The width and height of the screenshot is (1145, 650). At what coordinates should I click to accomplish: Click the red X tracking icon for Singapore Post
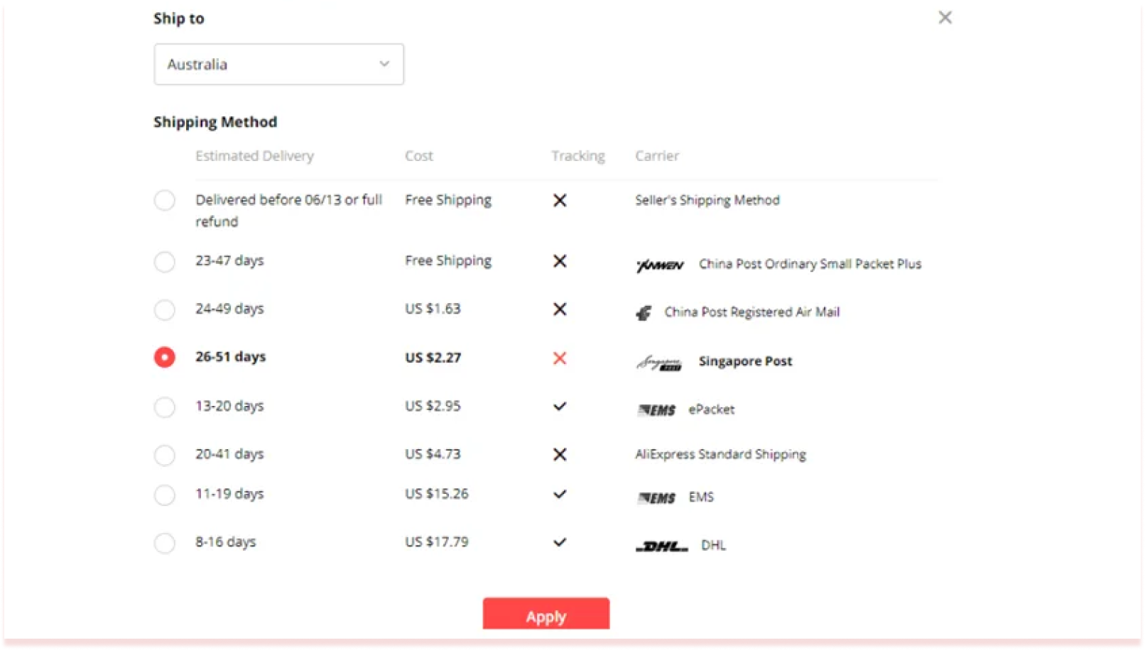pyautogui.click(x=560, y=359)
